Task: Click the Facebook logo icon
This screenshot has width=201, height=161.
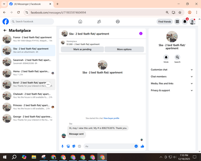Action: point(6,21)
